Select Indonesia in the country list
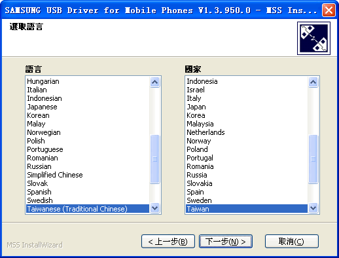The width and height of the screenshot is (339, 258). (x=247, y=81)
